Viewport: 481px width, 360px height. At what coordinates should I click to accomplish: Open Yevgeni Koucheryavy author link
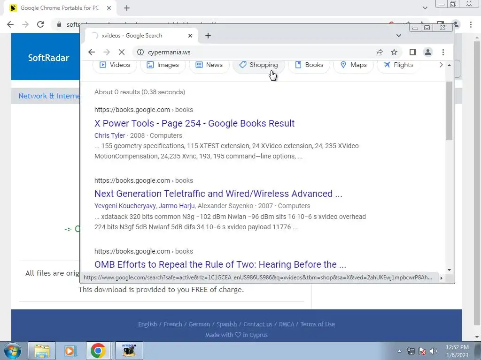point(125,206)
